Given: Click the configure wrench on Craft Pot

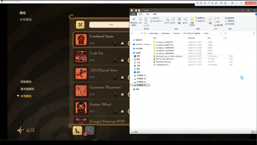Looking at the screenshot, I should [x=115, y=60].
